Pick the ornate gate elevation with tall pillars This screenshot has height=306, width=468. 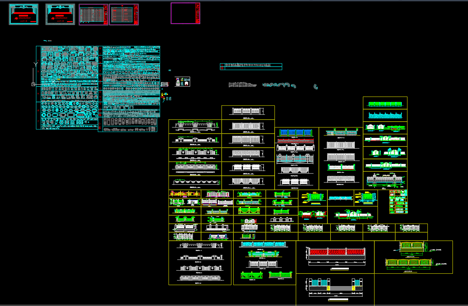pyautogui.click(x=385, y=181)
